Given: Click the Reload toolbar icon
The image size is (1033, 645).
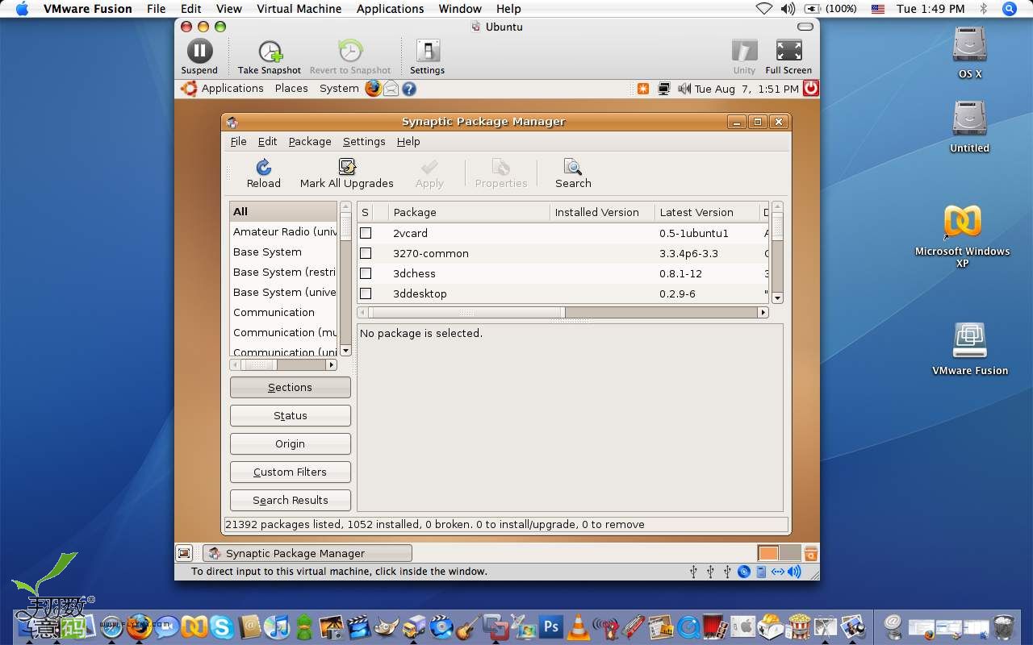Looking at the screenshot, I should 263,167.
